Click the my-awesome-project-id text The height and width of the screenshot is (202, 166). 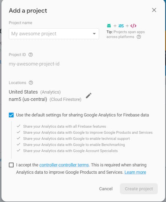(x=34, y=64)
